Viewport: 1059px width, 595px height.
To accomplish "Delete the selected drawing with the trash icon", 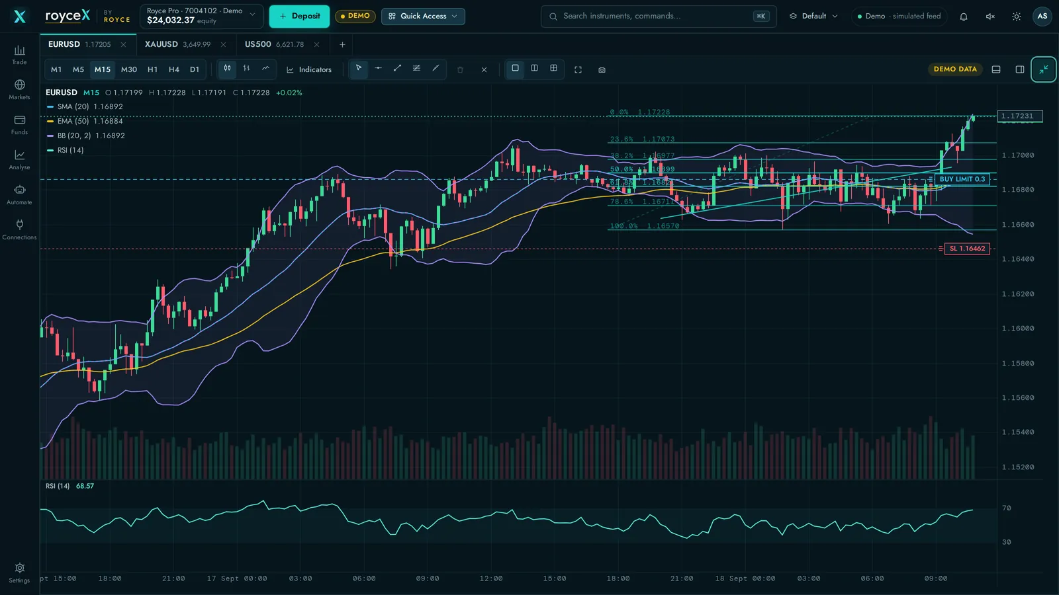I will tap(460, 69).
